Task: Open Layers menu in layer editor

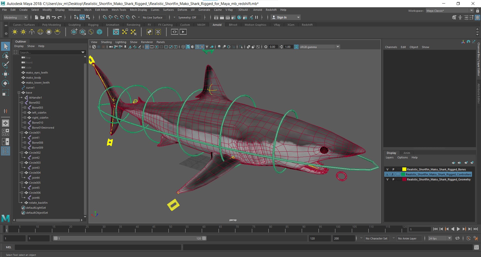Action: (x=390, y=157)
